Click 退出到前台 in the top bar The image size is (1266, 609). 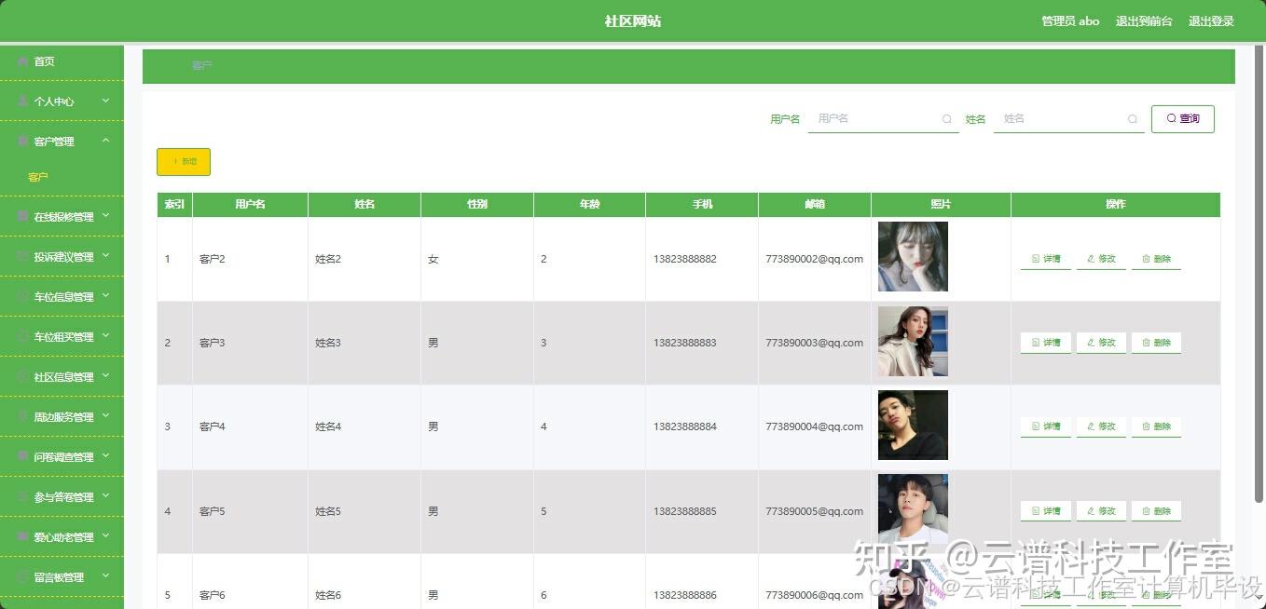[x=1144, y=20]
